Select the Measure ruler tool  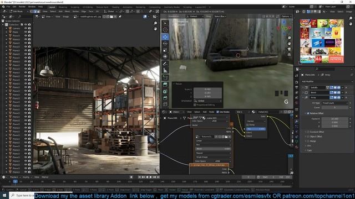coord(165,70)
